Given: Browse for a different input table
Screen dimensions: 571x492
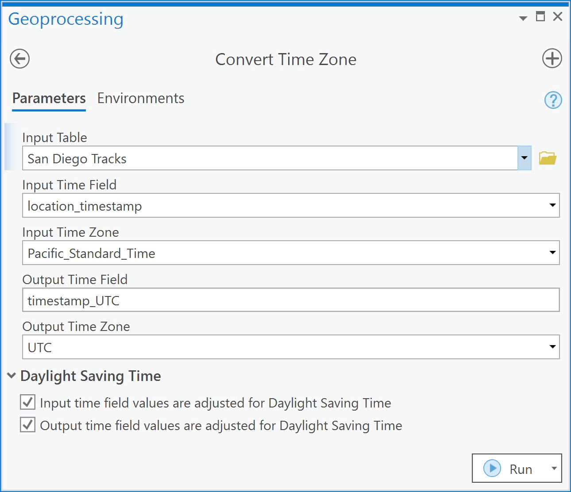Looking at the screenshot, I should click(x=548, y=158).
